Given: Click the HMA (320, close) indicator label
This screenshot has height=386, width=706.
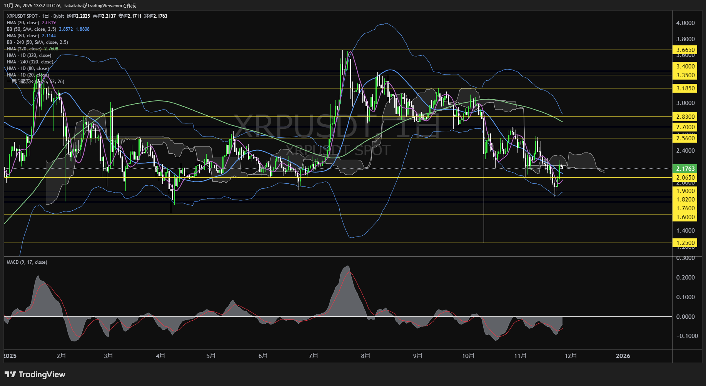Looking at the screenshot, I should (x=23, y=48).
